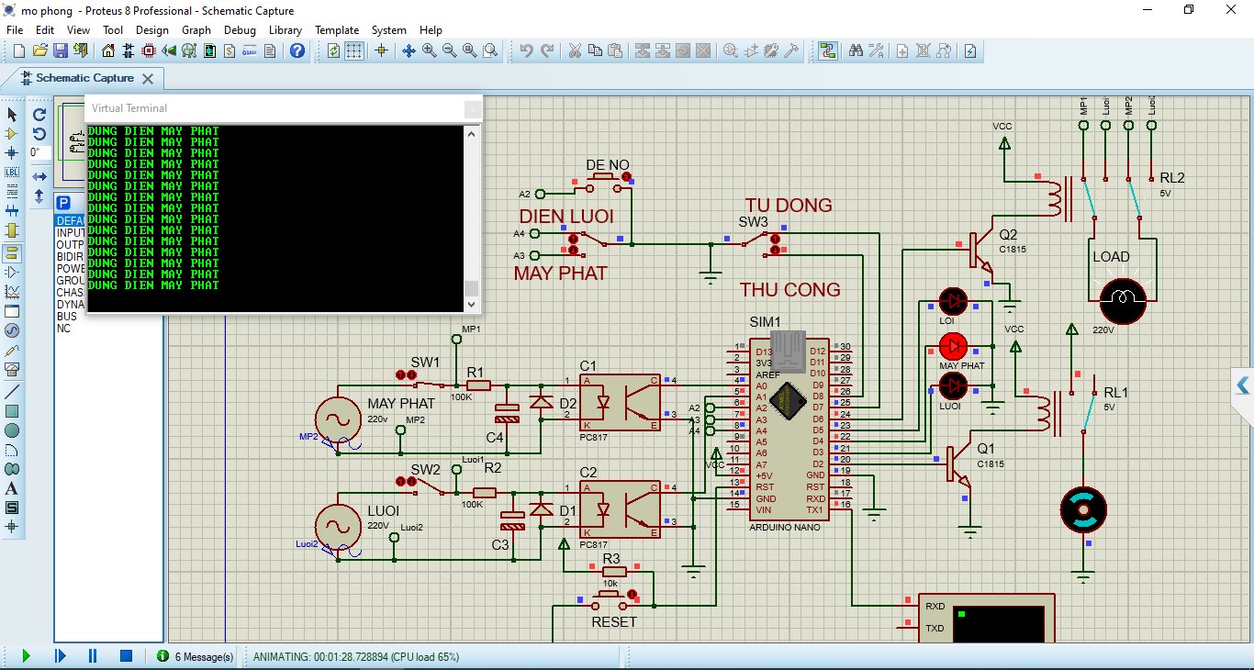
Task: Select DEFAULT in the terminals list
Action: point(69,221)
